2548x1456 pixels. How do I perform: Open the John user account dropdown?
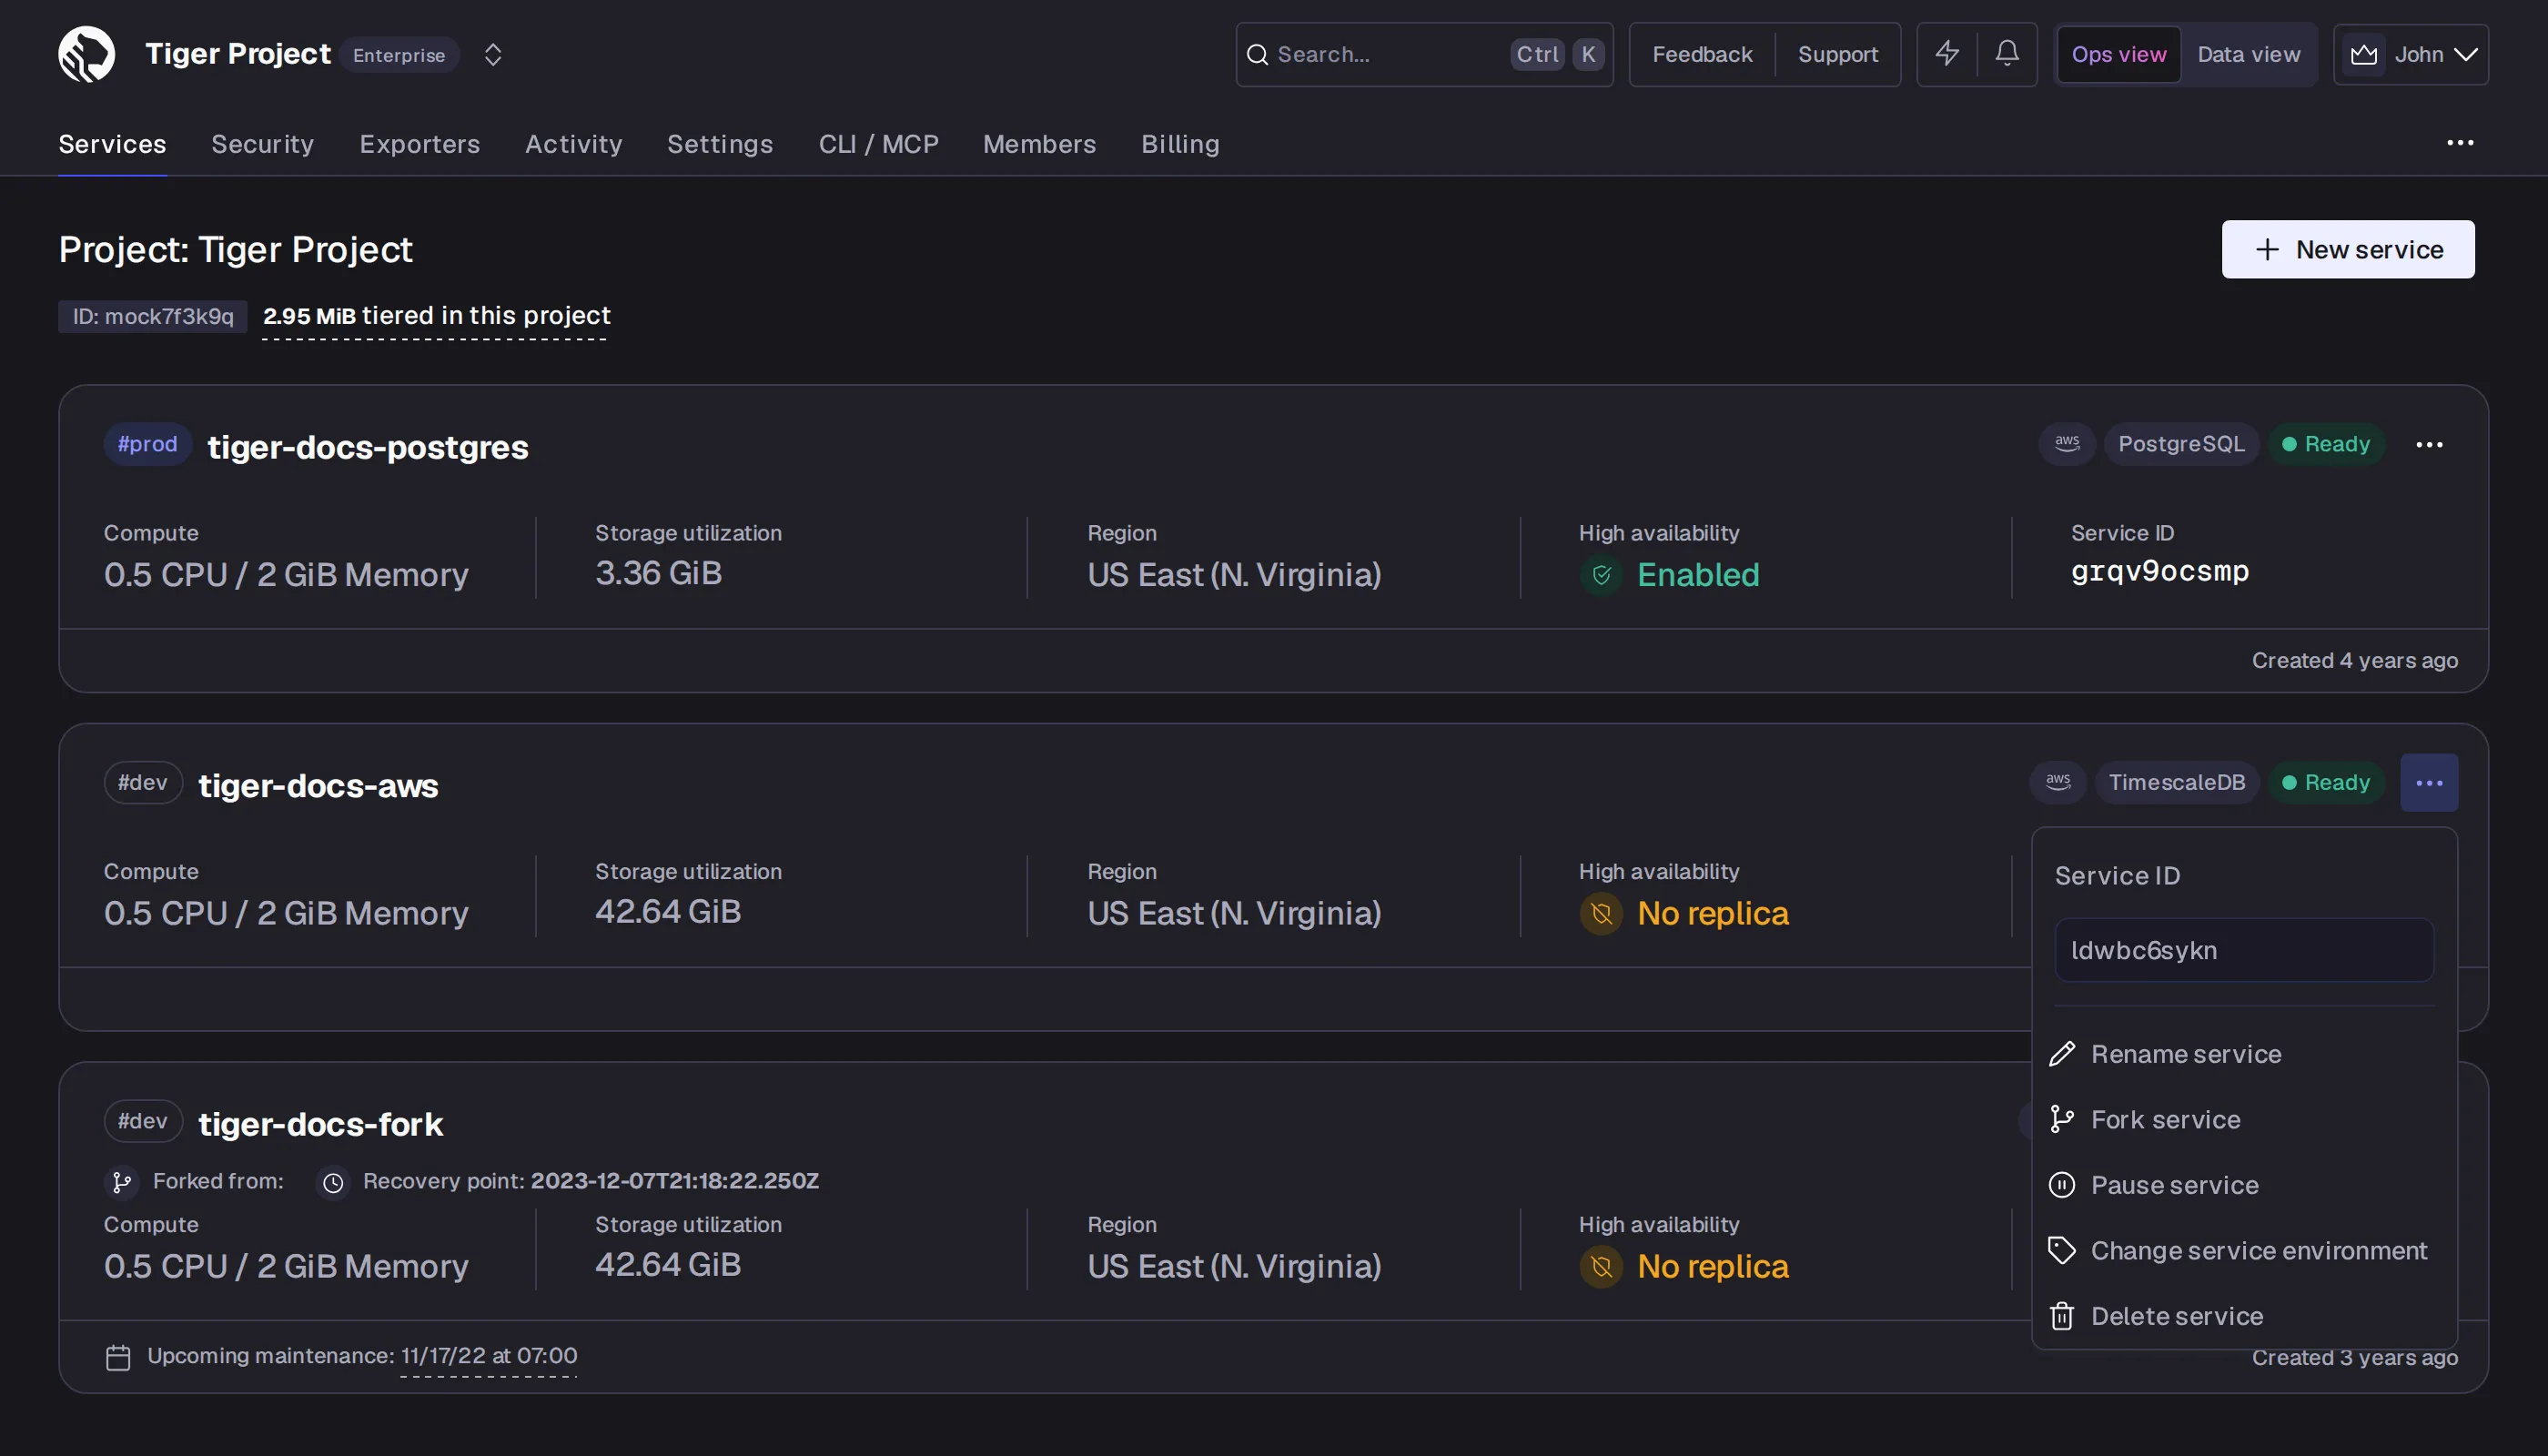tap(2410, 54)
